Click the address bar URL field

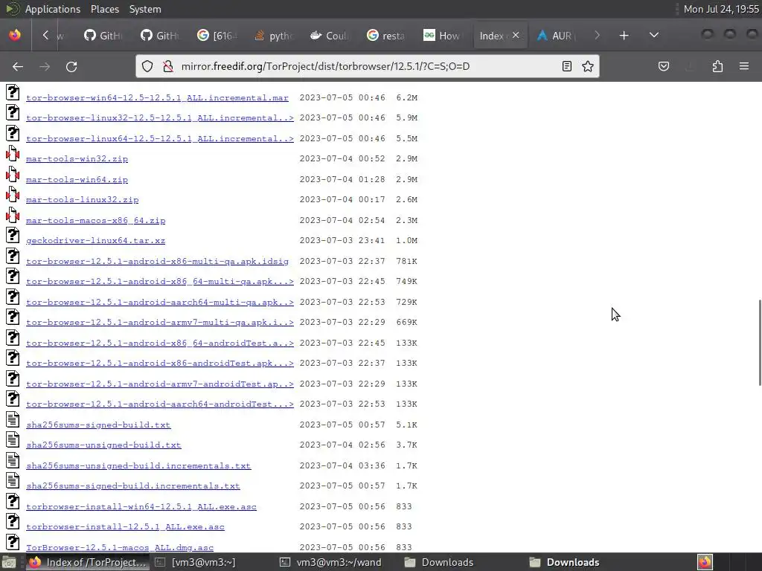[367, 66]
